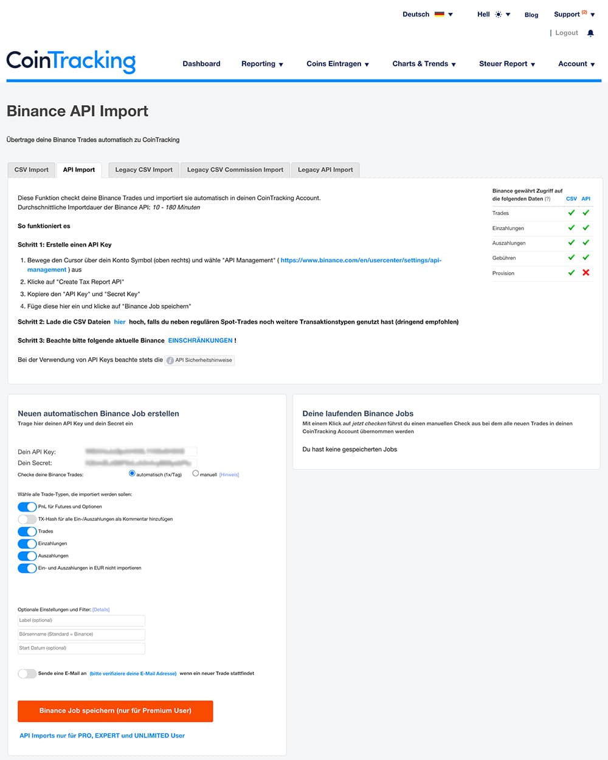Expand the Reporting menu
Image resolution: width=608 pixels, height=760 pixels.
coord(262,64)
